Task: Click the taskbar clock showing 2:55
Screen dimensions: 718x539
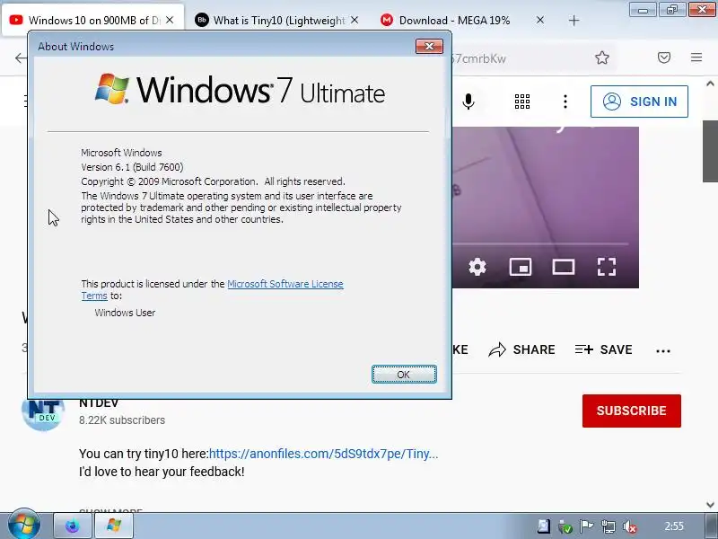Action: (674, 526)
